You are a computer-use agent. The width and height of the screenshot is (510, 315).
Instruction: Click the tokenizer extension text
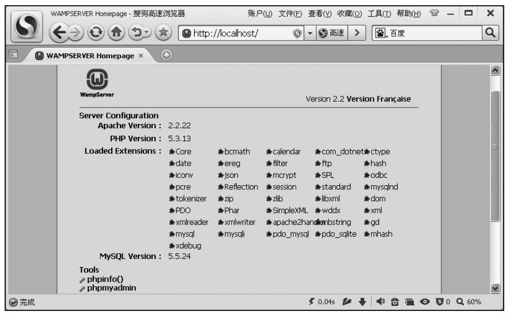pos(191,198)
